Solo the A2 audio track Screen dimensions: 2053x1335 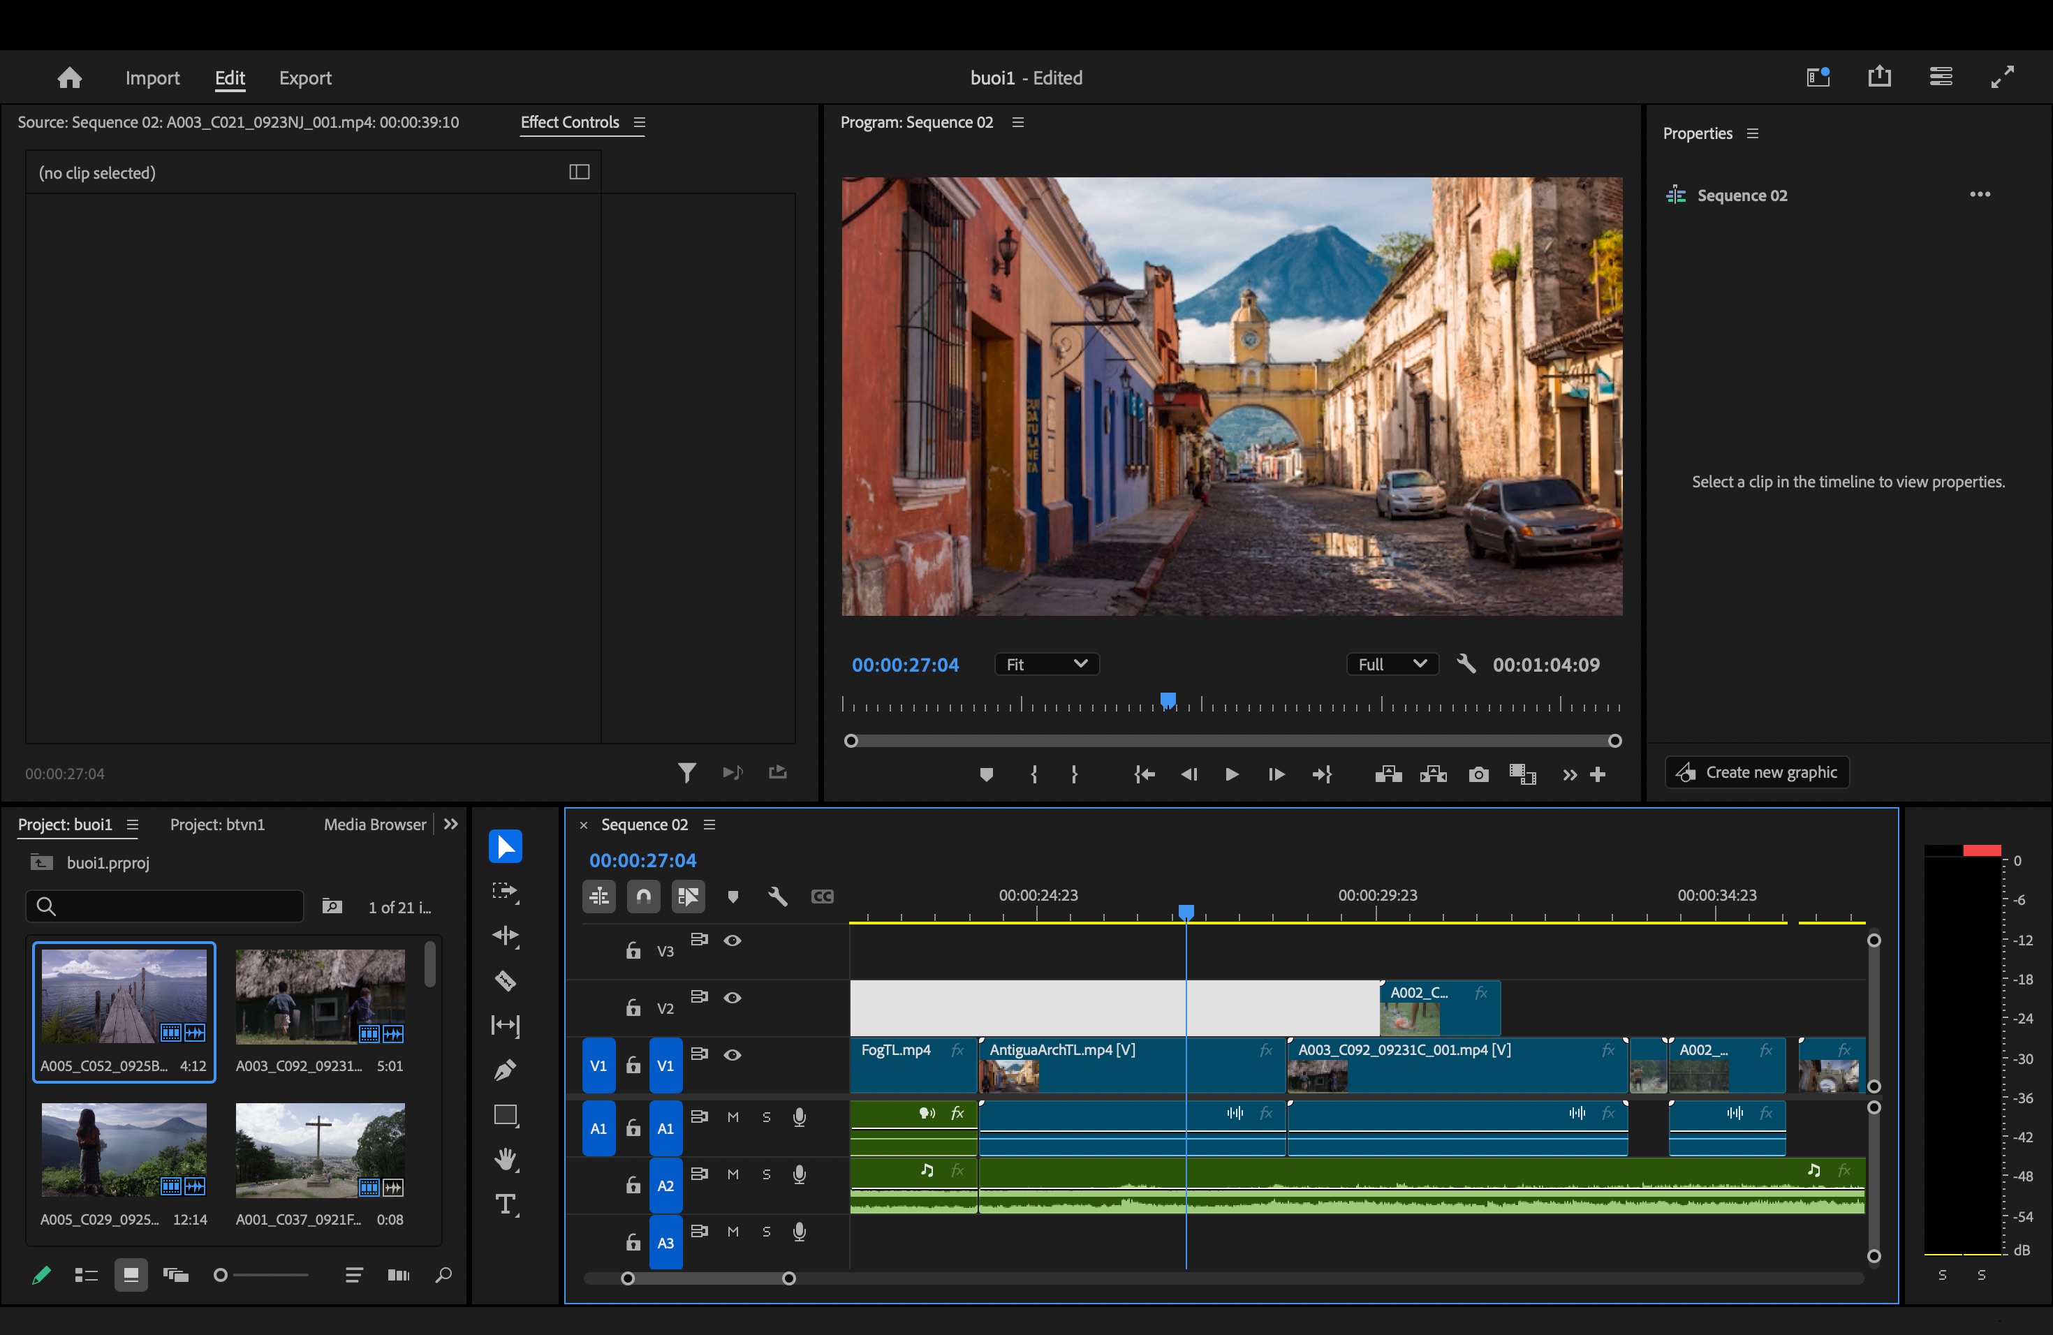pyautogui.click(x=766, y=1174)
